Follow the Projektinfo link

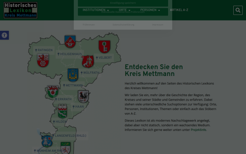point(198,130)
